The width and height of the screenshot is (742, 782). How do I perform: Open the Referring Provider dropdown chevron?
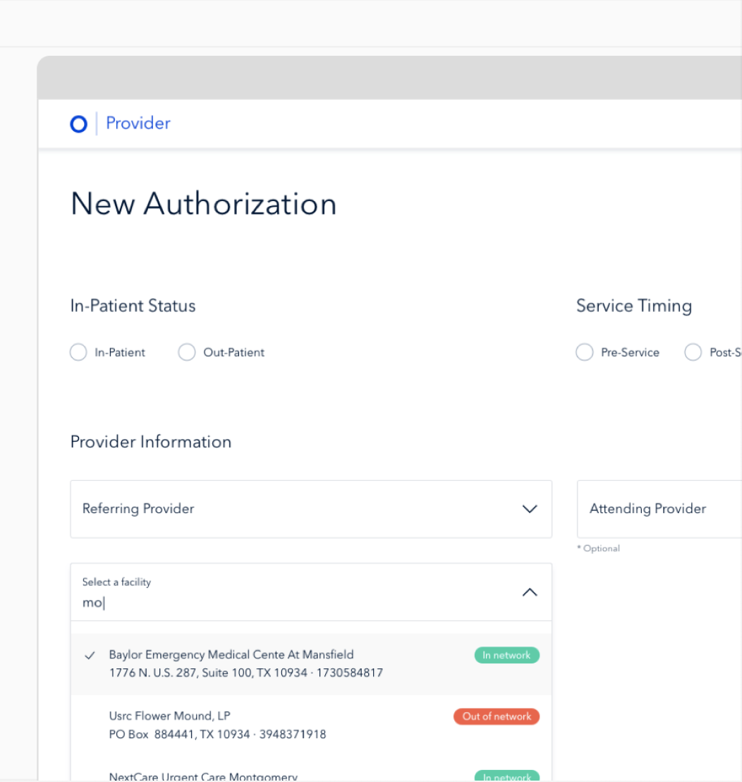point(530,509)
